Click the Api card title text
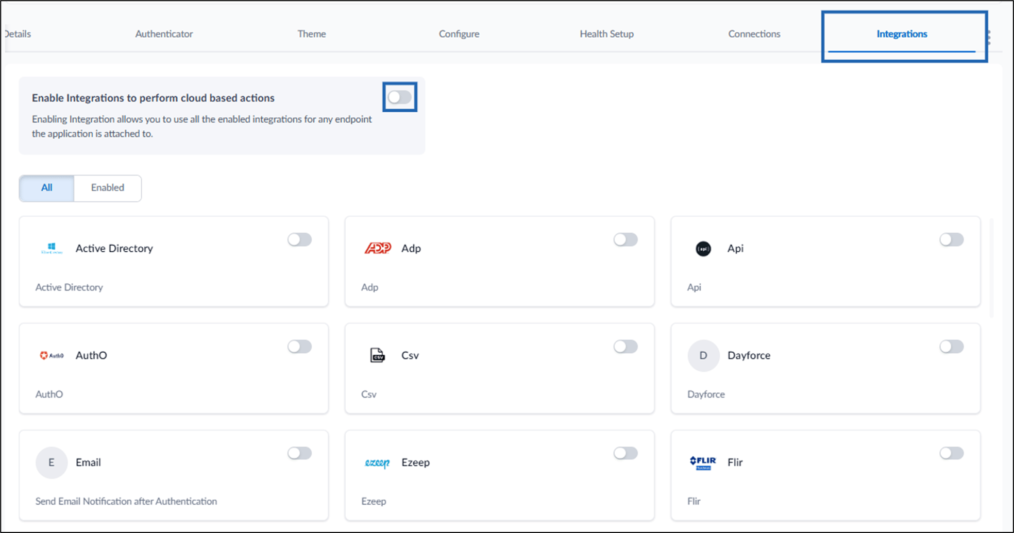1014x533 pixels. tap(735, 248)
